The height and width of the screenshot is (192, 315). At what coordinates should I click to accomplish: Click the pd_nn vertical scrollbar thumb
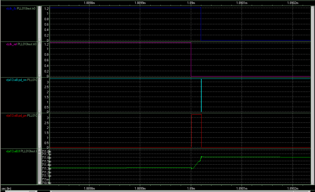point(40,95)
